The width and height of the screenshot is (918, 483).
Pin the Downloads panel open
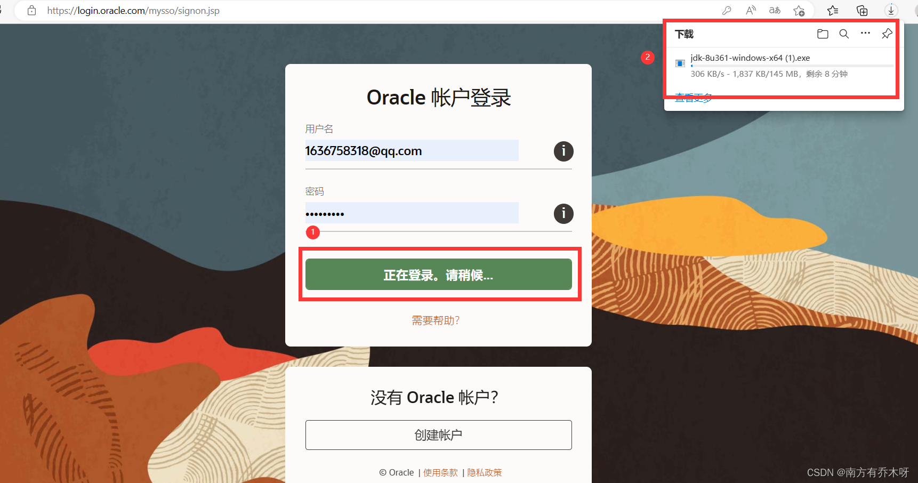(887, 34)
